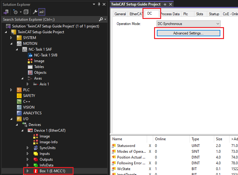Collapse the Device 1 (EtherCAT) node
Image resolution: width=238 pixels, height=175 pixels.
point(22,130)
